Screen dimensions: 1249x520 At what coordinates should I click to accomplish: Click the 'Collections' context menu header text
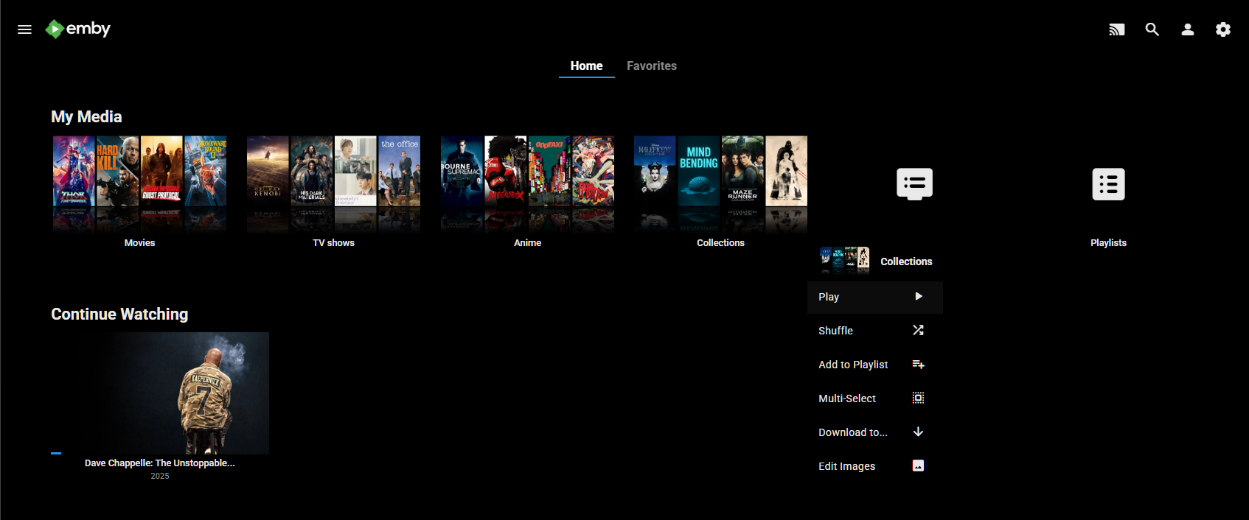point(906,261)
